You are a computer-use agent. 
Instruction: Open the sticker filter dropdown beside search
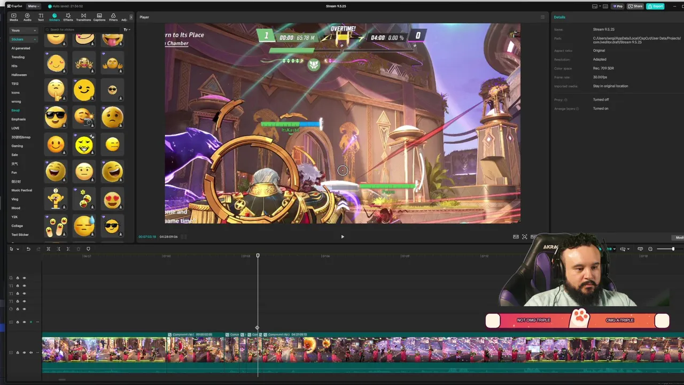tap(126, 30)
